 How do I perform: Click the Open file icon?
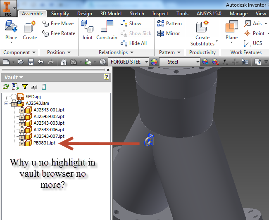pos(21,62)
